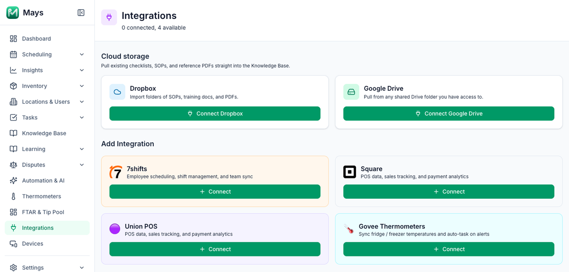Click the "Cloud storage" heading
The height and width of the screenshot is (272, 569).
(125, 56)
